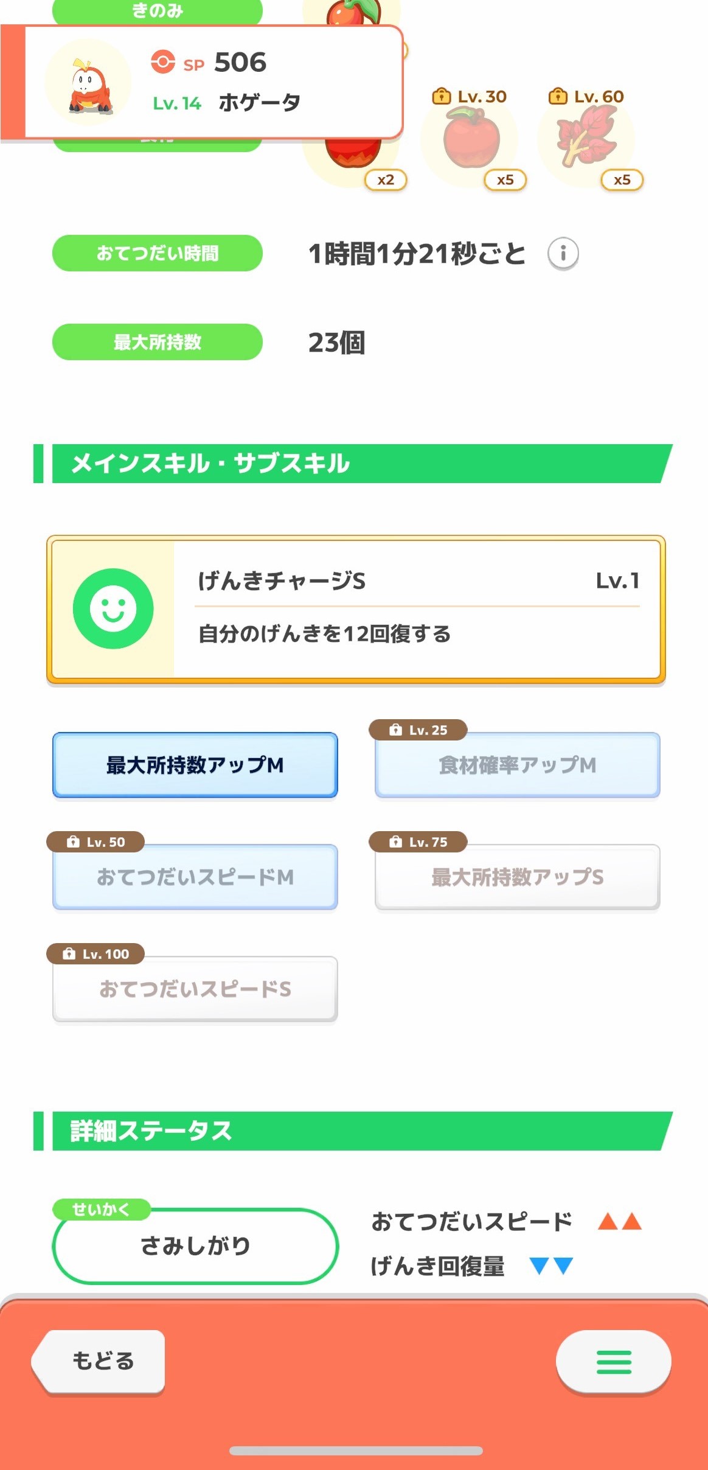Tap the info icon beside helping time
This screenshot has width=708, height=1470.
(563, 253)
